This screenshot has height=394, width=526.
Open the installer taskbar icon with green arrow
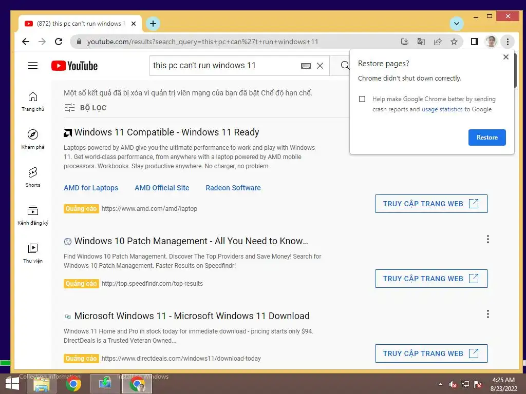(x=105, y=384)
